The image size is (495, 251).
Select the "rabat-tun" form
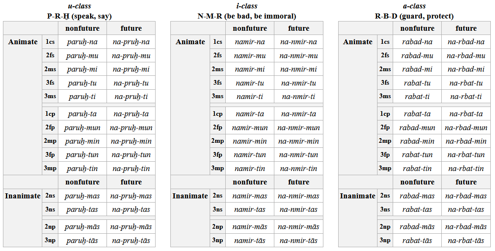pos(417,155)
